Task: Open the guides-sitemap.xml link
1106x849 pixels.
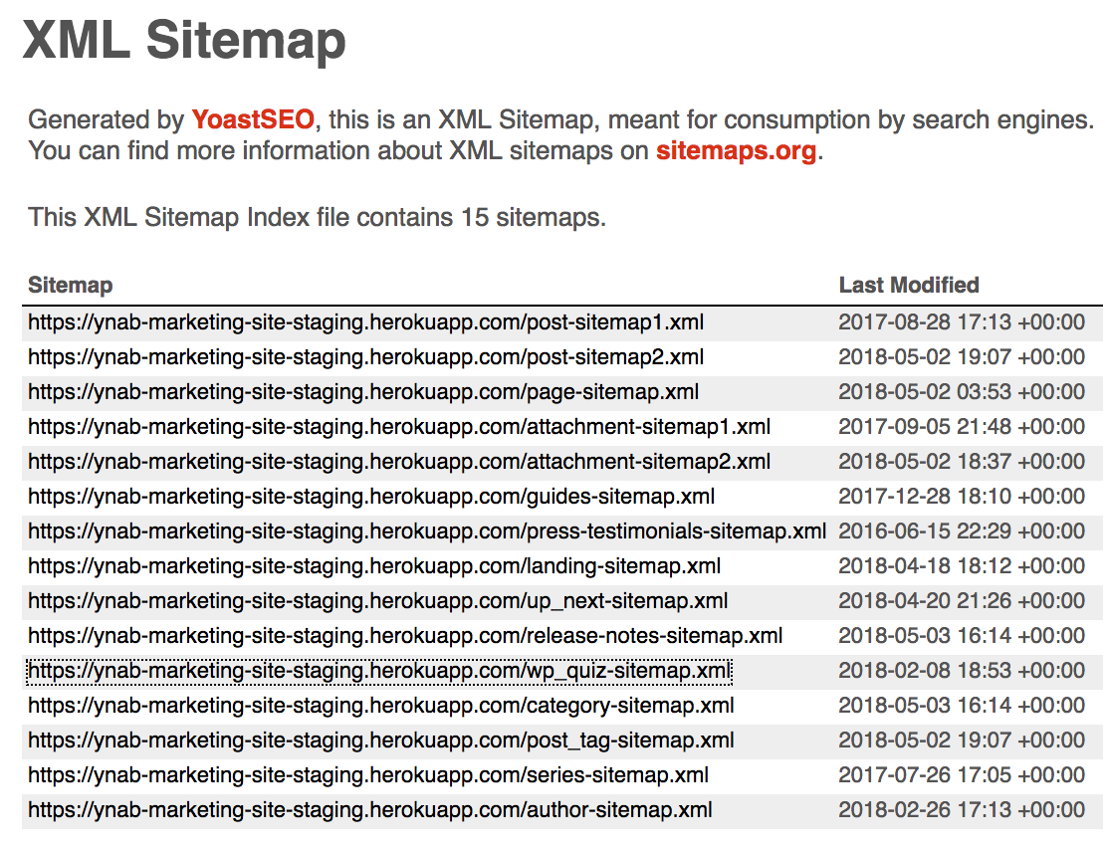Action: click(x=371, y=497)
